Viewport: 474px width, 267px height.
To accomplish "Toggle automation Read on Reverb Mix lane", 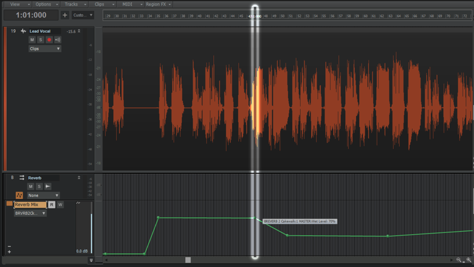I will pos(52,205).
